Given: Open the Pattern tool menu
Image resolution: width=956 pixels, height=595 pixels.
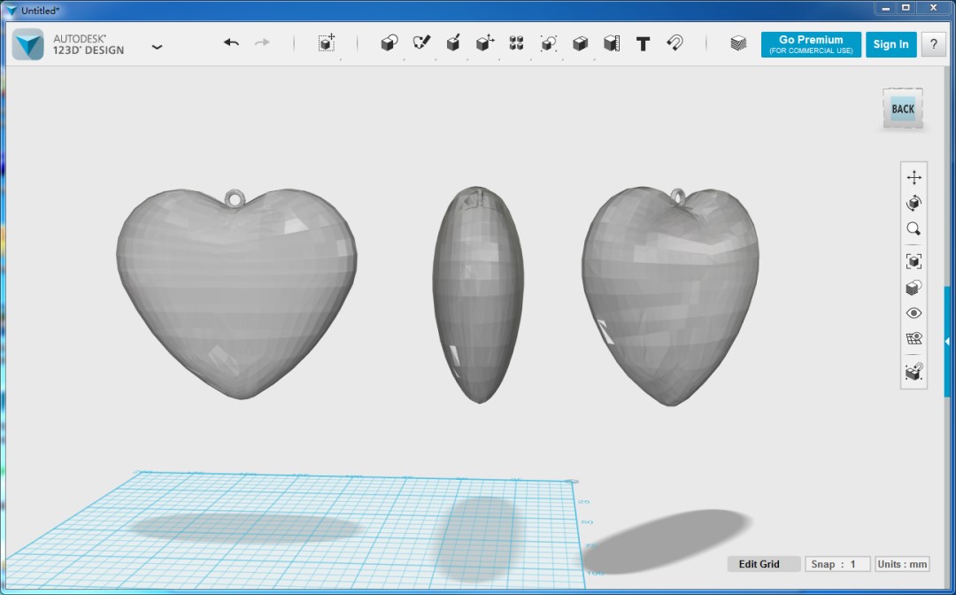Looking at the screenshot, I should pyautogui.click(x=516, y=42).
